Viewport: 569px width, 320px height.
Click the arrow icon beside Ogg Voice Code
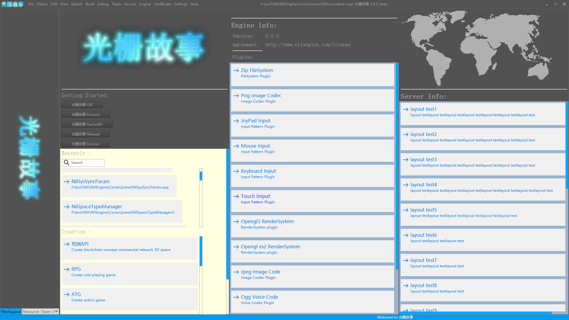click(x=236, y=297)
